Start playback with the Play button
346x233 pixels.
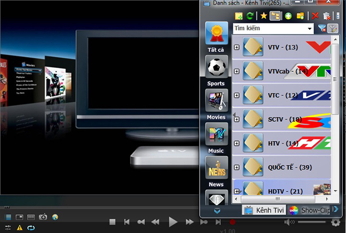173,222
